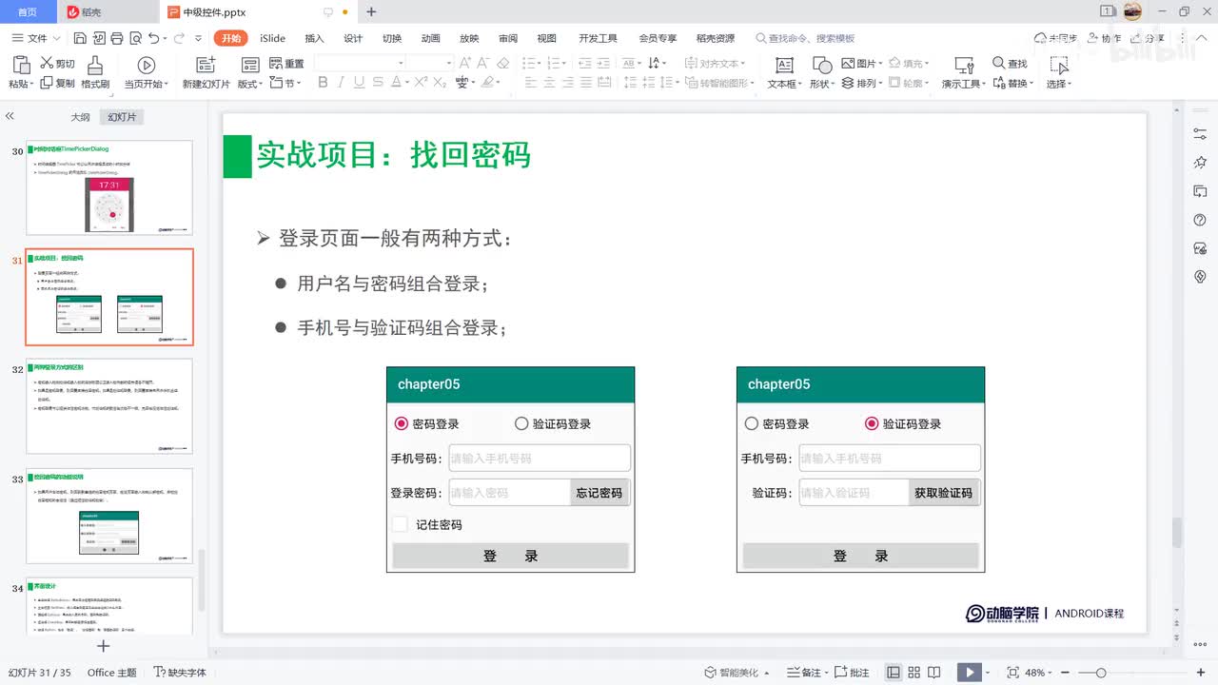Start slideshow from current slide (当页开始)
The image size is (1218, 685).
146,72
